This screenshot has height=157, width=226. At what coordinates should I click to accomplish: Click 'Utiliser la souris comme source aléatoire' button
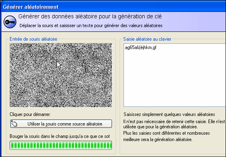tap(61, 124)
